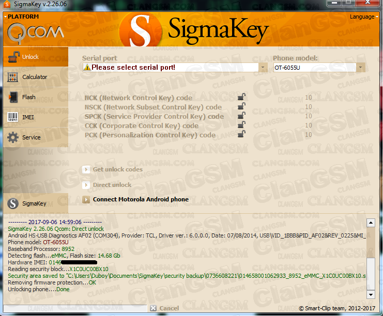Click the NCK attempts counter 10
The image size is (383, 316).
[x=309, y=98]
